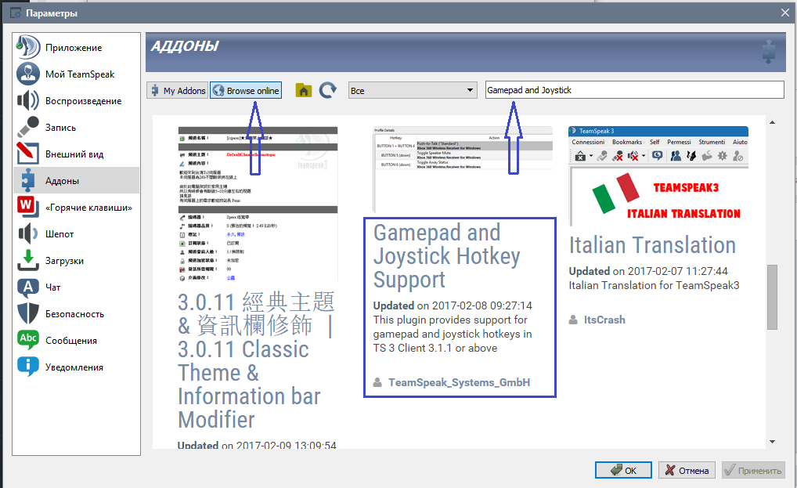View the ItsCrash author profile
This screenshot has height=488, width=797.
[604, 320]
